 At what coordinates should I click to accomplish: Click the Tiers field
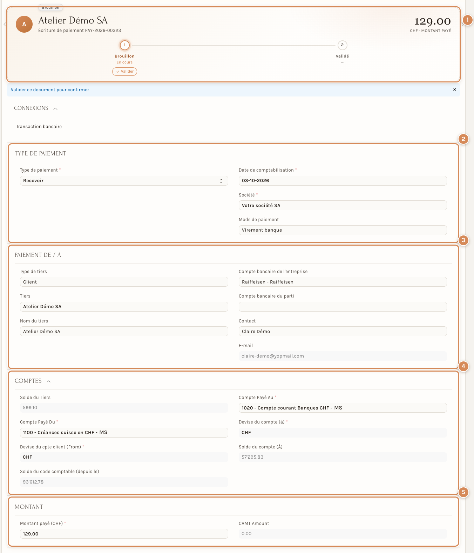124,307
